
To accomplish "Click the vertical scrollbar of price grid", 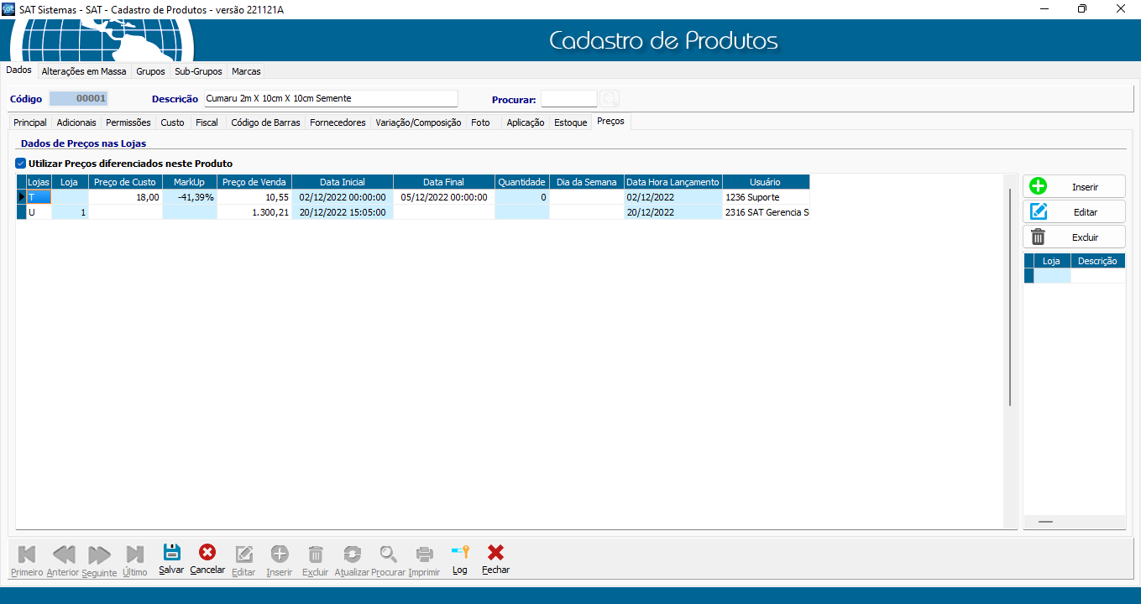I will 1009,294.
